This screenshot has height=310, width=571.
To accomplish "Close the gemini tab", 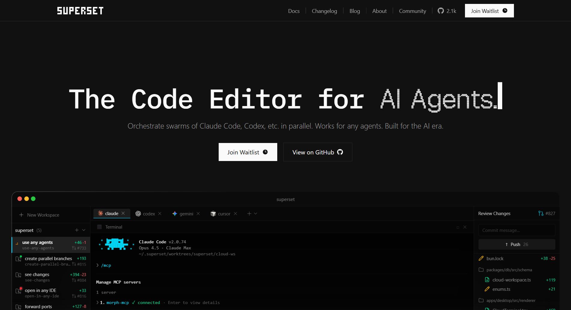I will 198,214.
